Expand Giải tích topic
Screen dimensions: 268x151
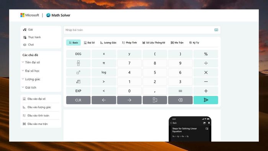(29, 87)
